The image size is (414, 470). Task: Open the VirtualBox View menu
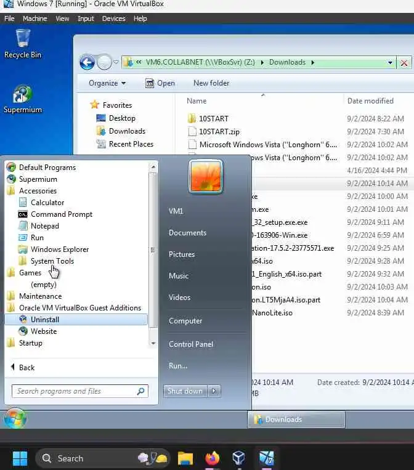click(x=62, y=18)
